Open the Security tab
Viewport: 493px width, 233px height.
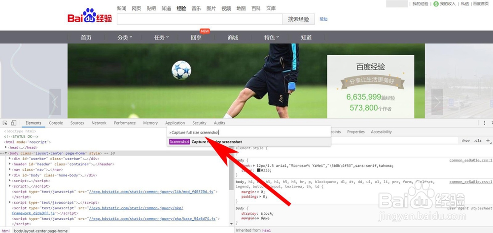tap(199, 123)
